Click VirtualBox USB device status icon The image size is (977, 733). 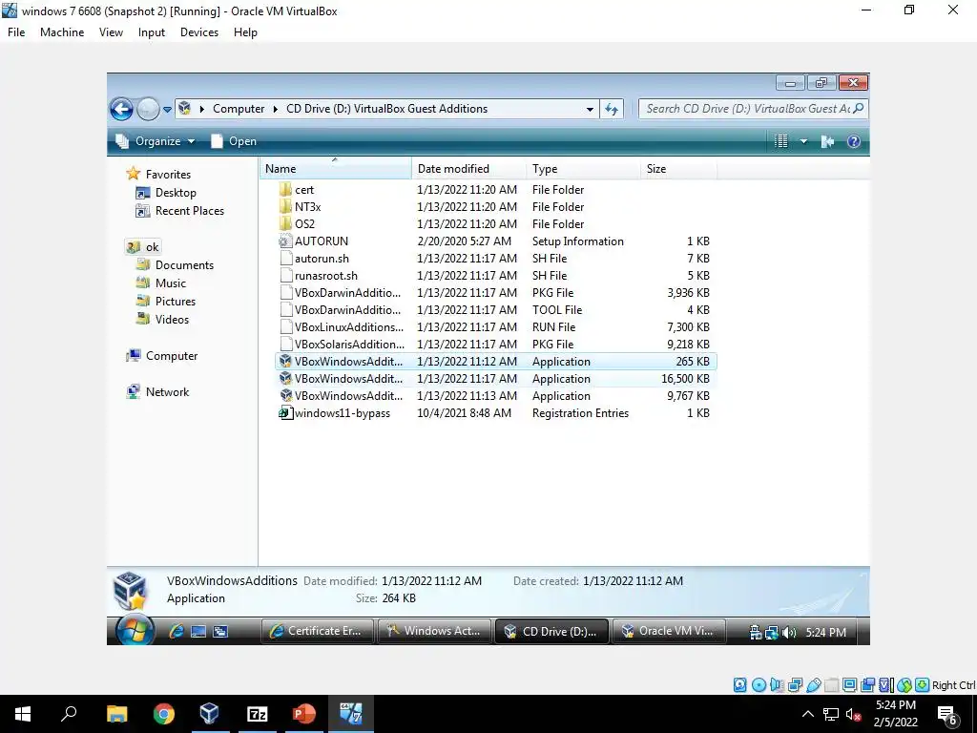pos(814,685)
